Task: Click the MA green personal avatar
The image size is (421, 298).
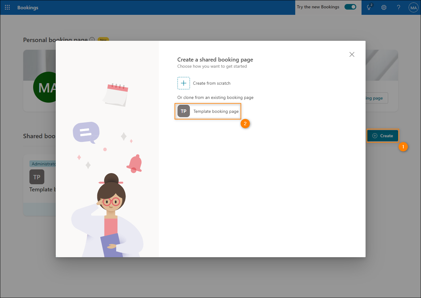Action: click(45, 87)
